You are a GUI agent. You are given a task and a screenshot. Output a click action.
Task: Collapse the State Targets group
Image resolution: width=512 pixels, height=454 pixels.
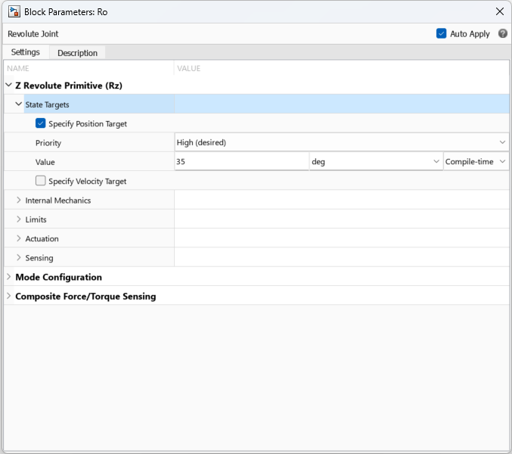pyautogui.click(x=19, y=104)
